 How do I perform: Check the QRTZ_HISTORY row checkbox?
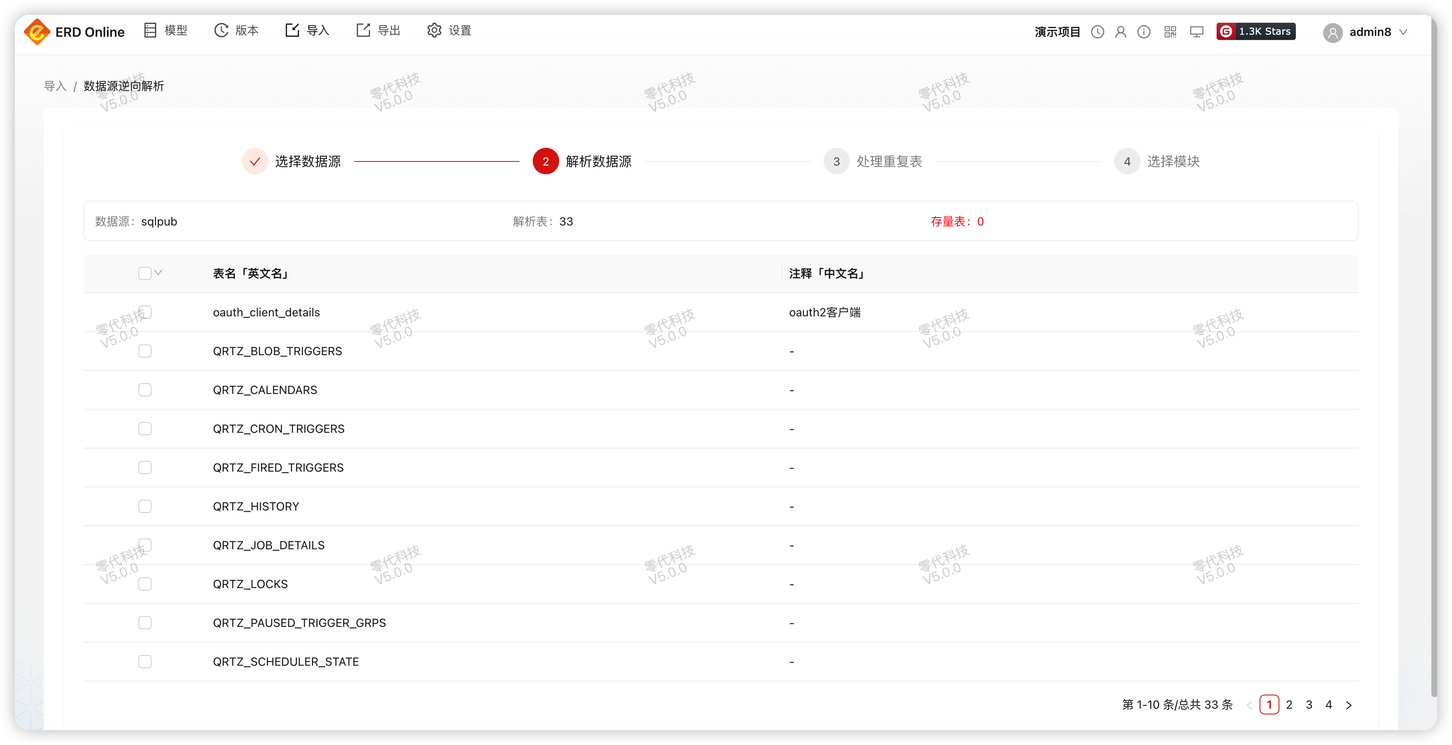[145, 507]
